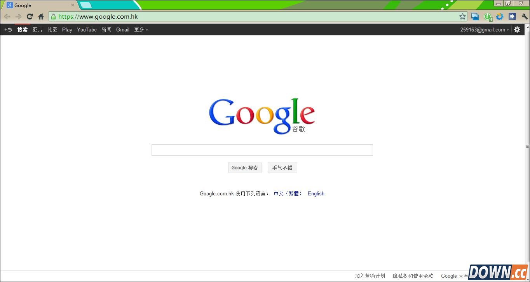The image size is (530, 282).
Task: Open the blue image gallery extension
Action: click(475, 17)
